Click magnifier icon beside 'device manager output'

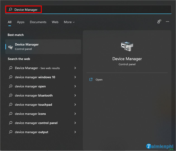(x=11, y=132)
